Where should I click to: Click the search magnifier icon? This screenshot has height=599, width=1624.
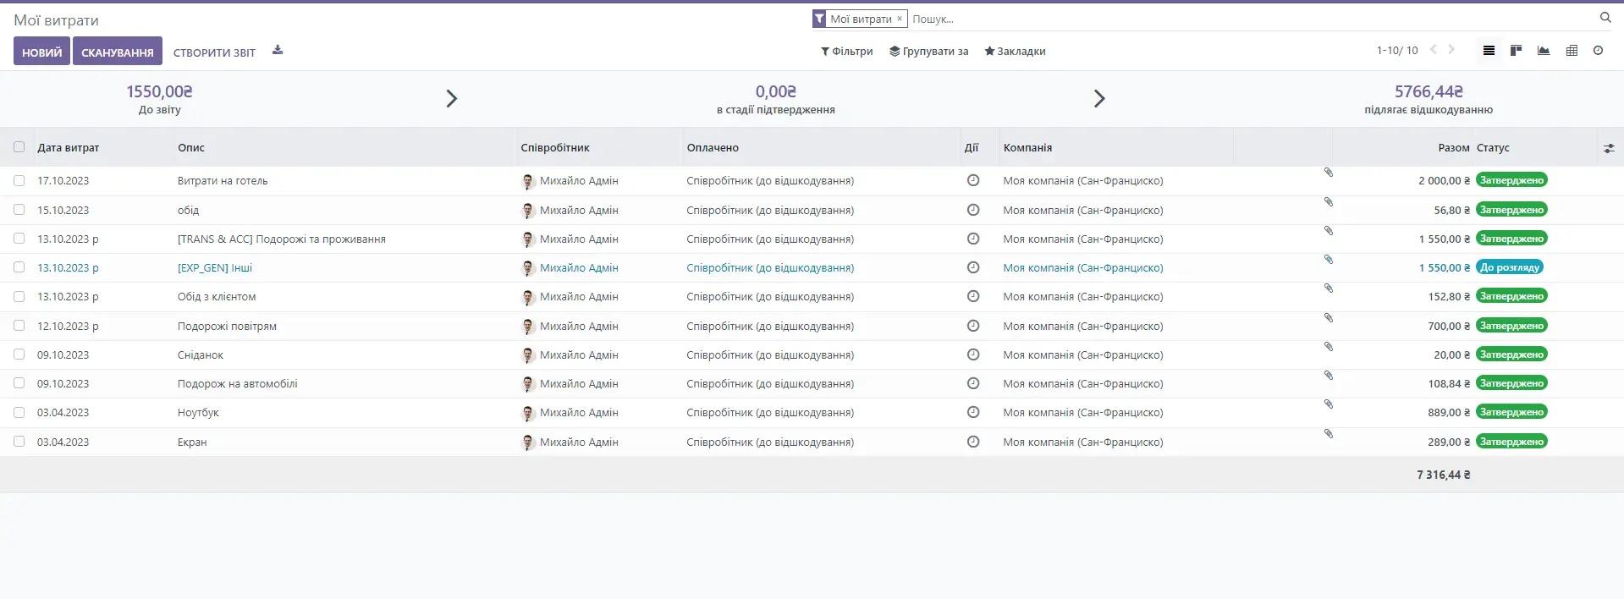tap(1605, 18)
